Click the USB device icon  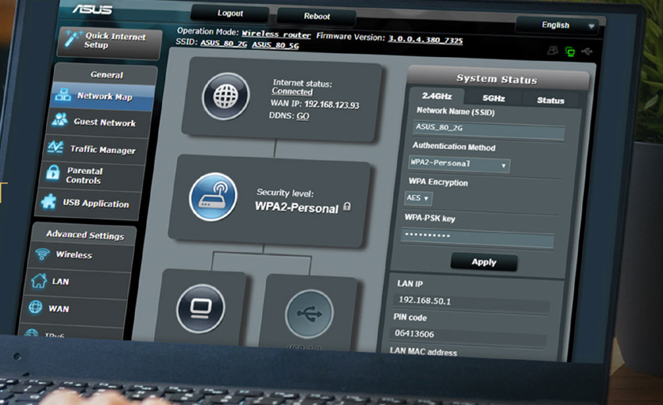click(x=309, y=314)
